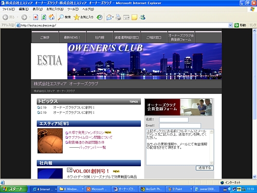Open the 編集(E) menu
Screen dimensions: 257x193
click(x=24, y=9)
